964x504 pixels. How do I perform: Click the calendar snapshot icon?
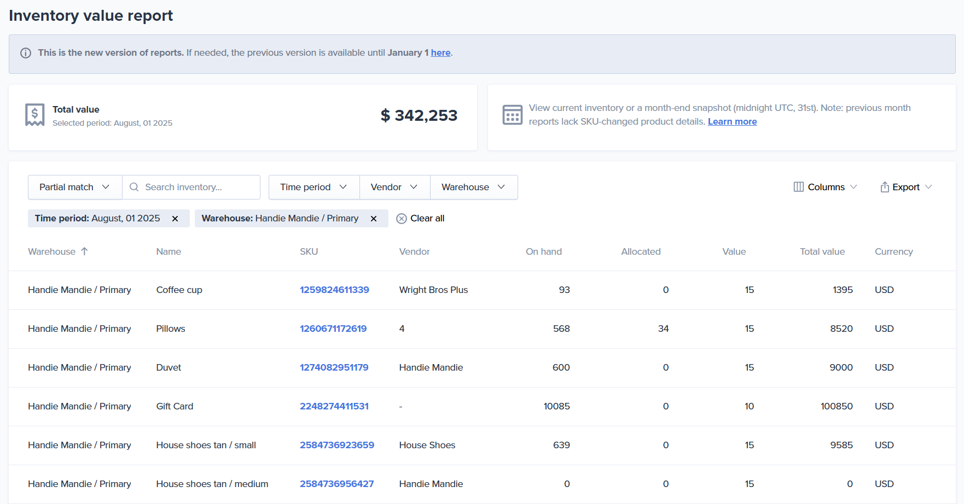(x=512, y=115)
